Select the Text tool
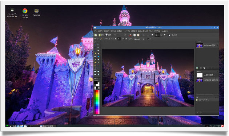This screenshot has height=136, width=229. tap(95, 68)
